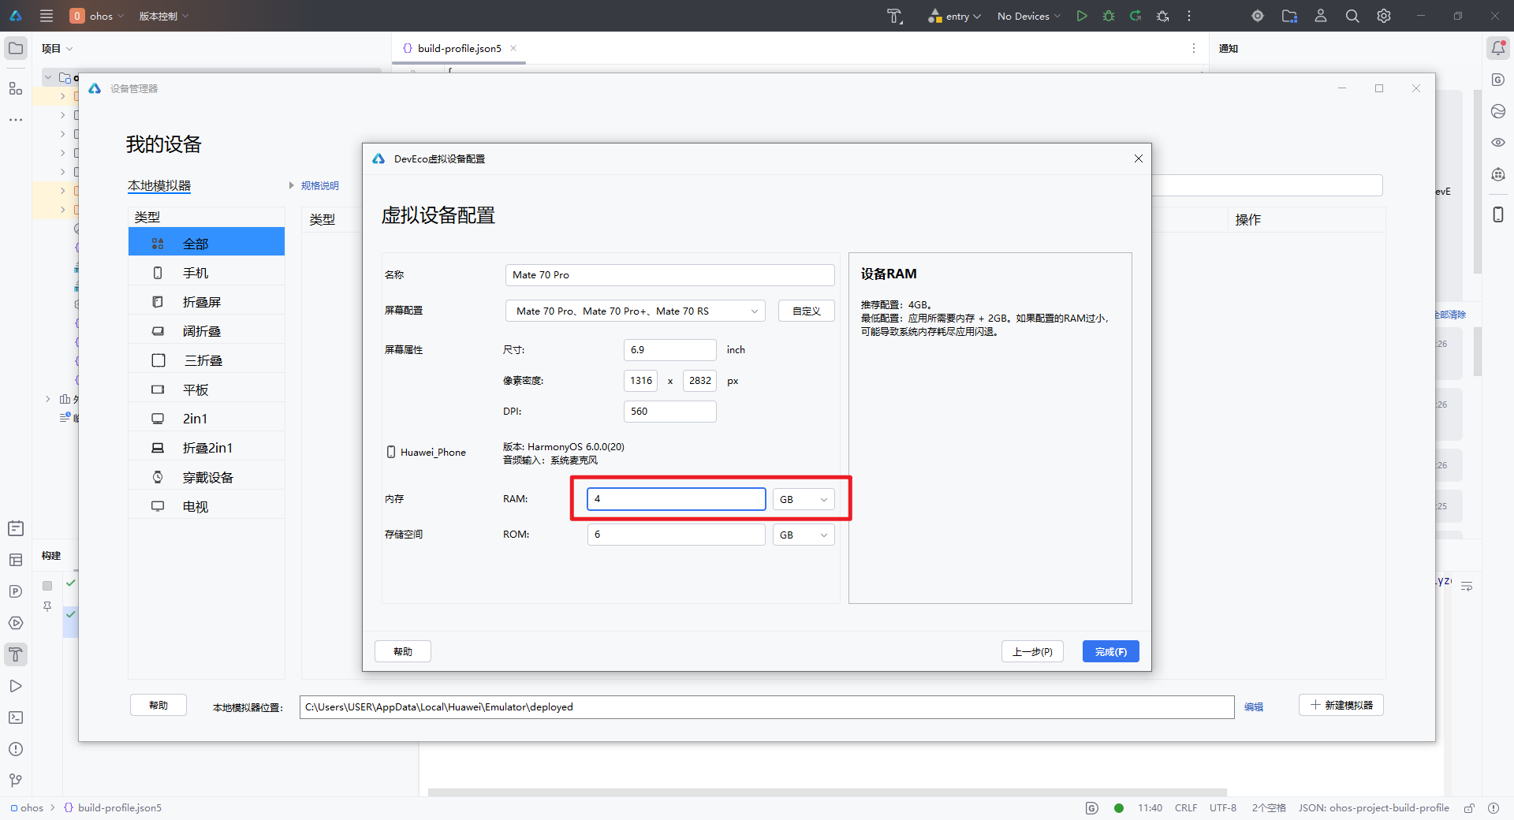Click the emulator location path field

[766, 707]
